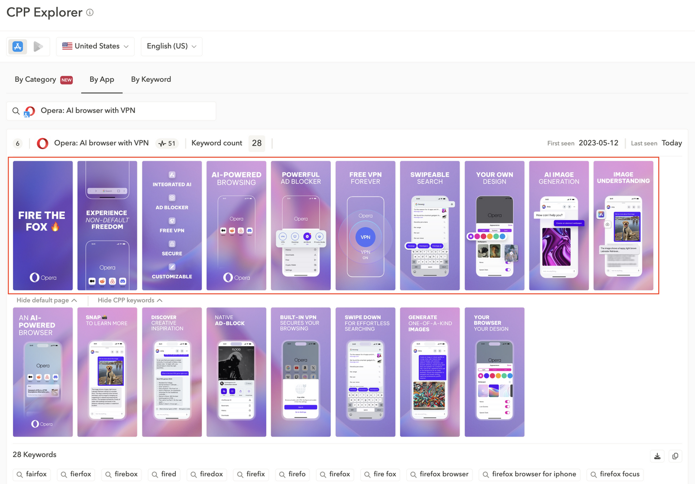Click the firefox keyword chip
Screen dimensions: 695x484
[335, 474]
